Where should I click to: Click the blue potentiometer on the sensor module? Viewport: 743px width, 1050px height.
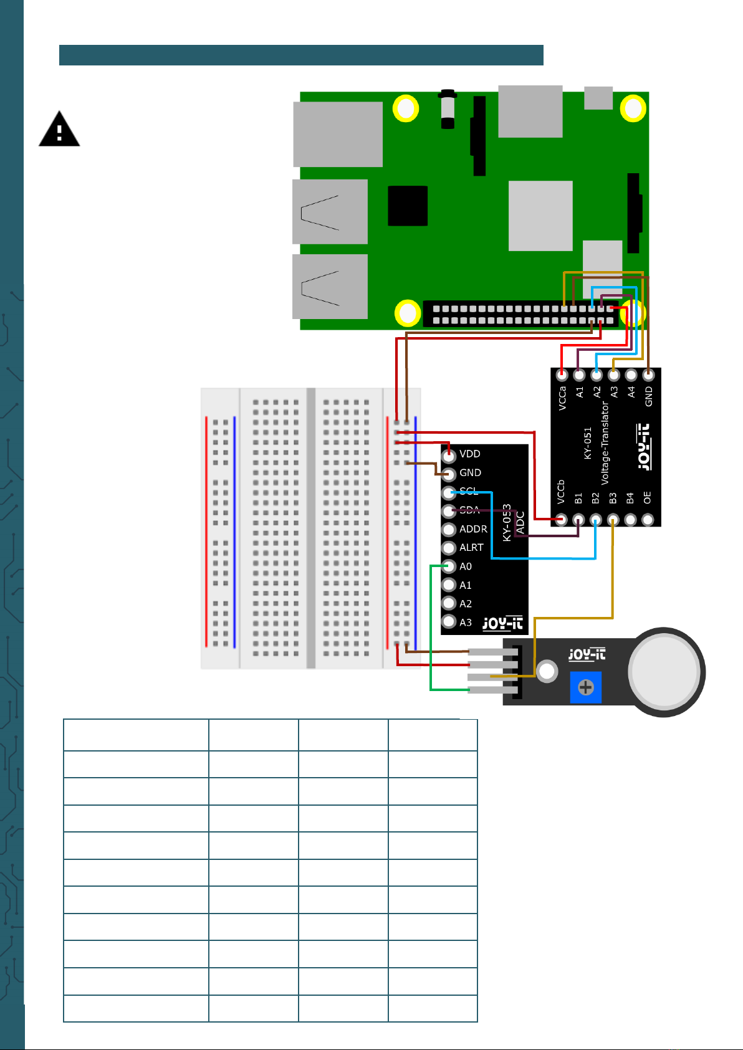pos(585,687)
